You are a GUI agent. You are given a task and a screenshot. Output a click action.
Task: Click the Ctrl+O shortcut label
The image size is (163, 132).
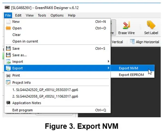[x=101, y=28]
